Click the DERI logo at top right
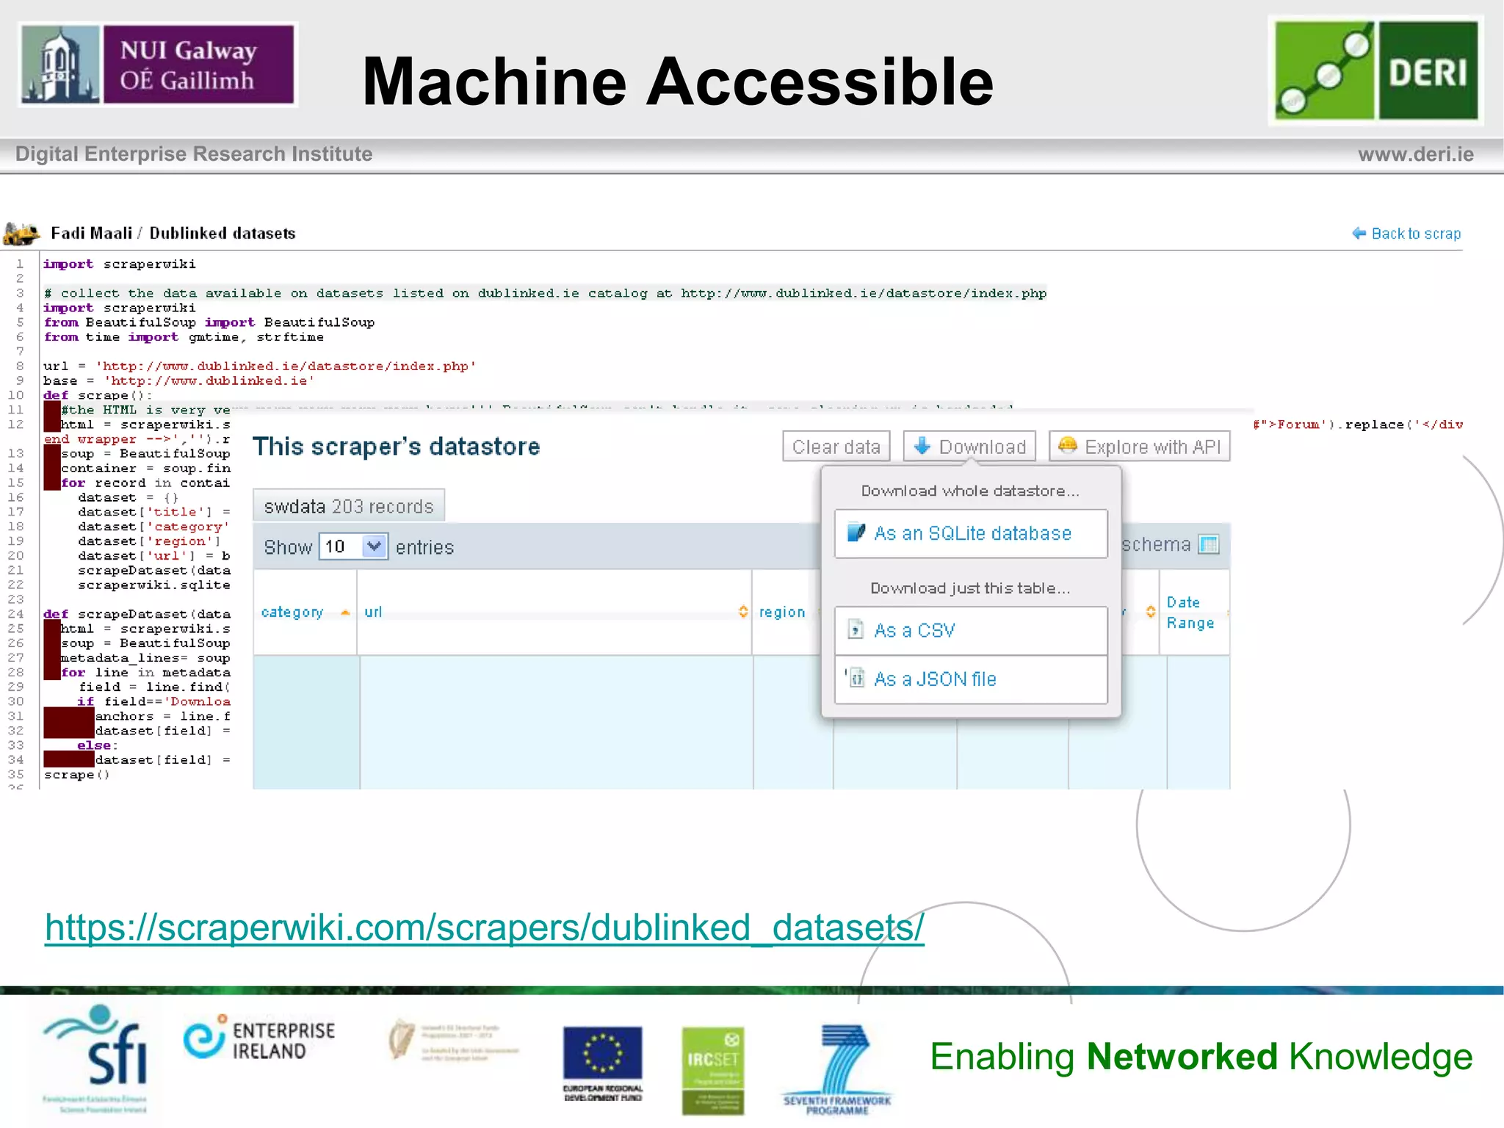 click(1375, 70)
